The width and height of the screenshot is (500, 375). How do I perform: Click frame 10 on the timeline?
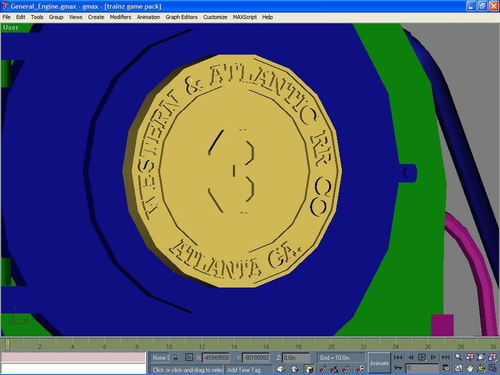(169, 347)
